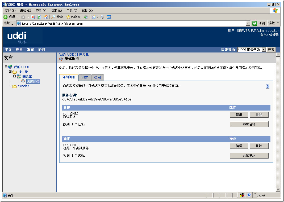Click the Print toolbar icon

pyautogui.click(x=102, y=17)
